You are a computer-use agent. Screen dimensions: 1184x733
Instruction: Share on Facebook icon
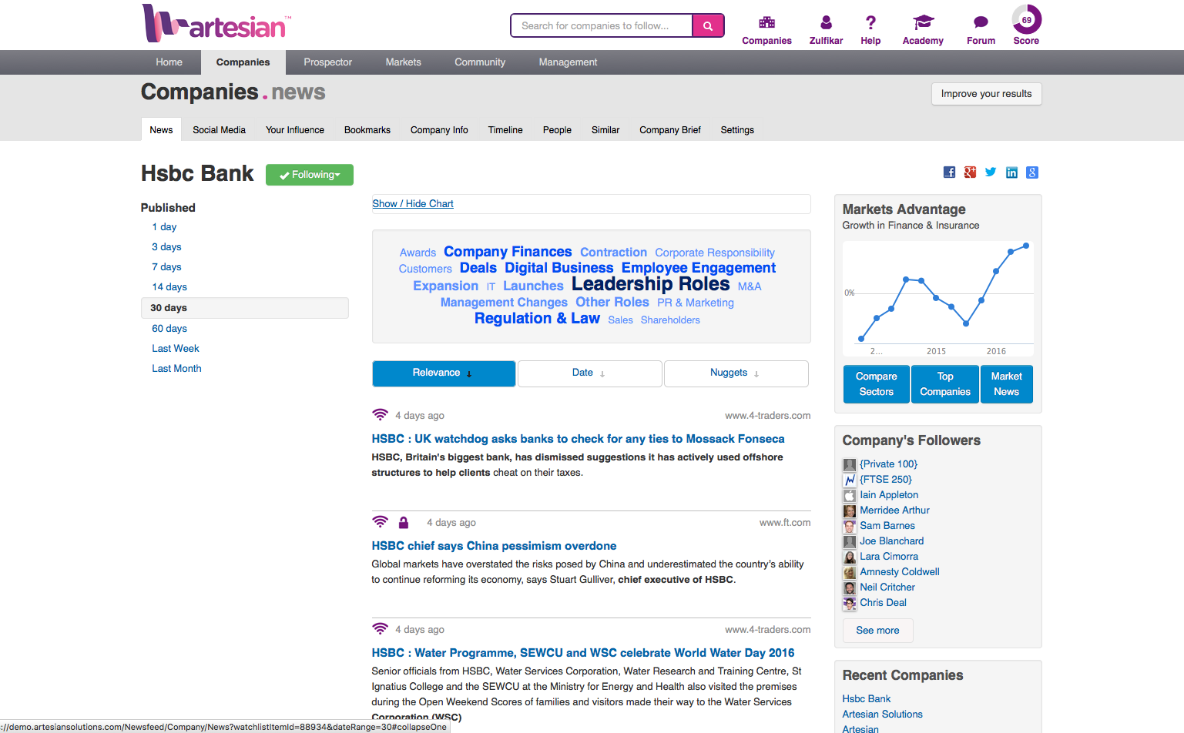point(949,172)
